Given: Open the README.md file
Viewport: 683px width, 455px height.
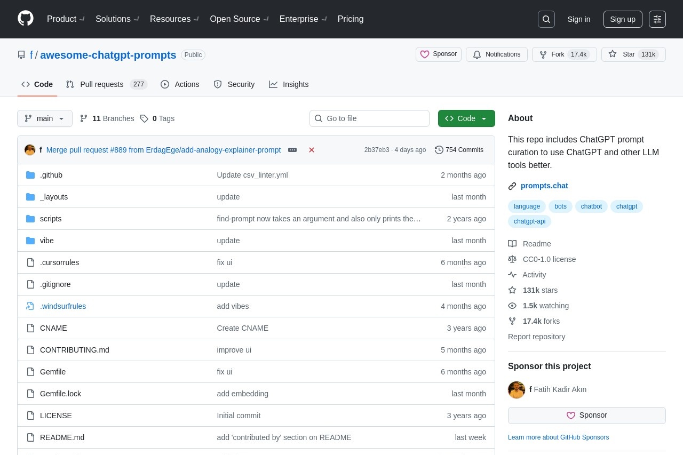Looking at the screenshot, I should click(x=62, y=437).
